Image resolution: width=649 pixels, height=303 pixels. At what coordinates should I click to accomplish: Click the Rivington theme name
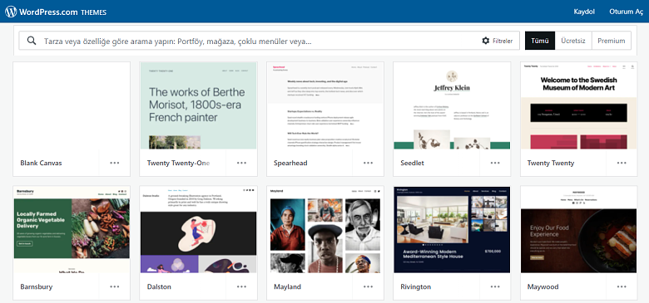point(415,286)
